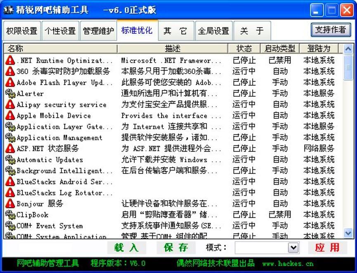Click gear icon for Application Management
The width and height of the screenshot is (357, 273).
coord(10,138)
